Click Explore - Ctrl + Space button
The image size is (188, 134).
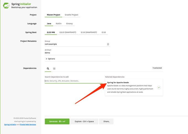point(84,121)
